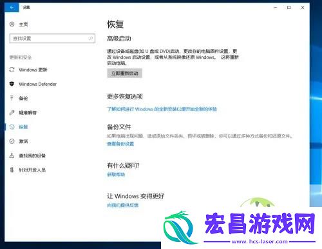Click the 疑难解答 wrench icon
The width and height of the screenshot is (322, 249).
(x=12, y=112)
